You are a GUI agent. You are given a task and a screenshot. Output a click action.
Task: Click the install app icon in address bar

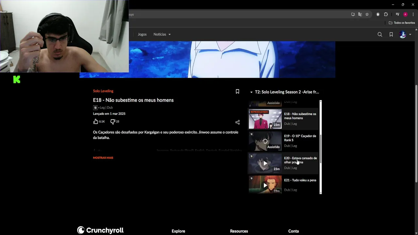(353, 14)
